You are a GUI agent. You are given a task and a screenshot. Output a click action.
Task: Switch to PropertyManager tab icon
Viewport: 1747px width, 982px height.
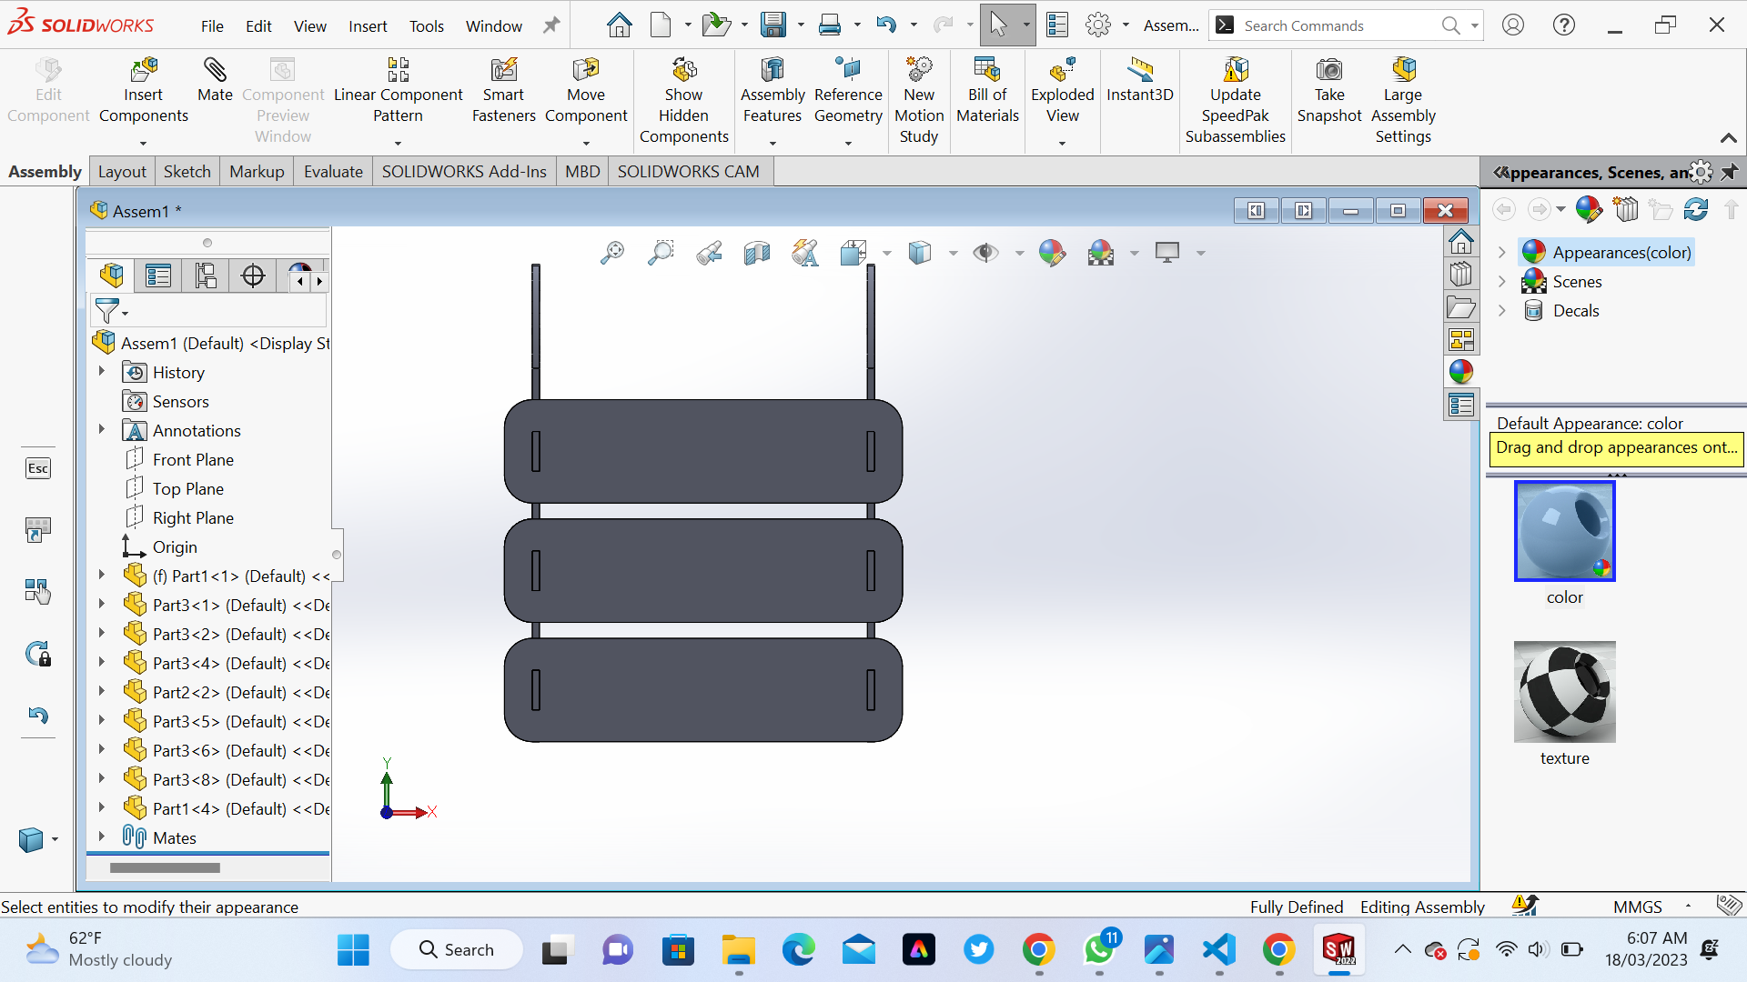pos(158,276)
